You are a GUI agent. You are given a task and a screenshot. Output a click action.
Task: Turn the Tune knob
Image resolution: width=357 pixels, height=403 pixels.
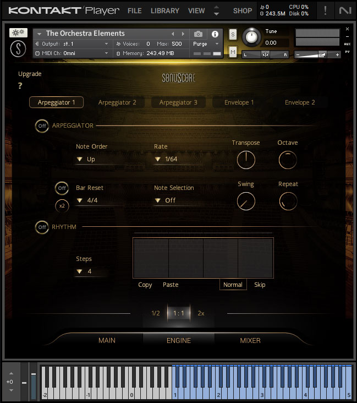tap(251, 37)
